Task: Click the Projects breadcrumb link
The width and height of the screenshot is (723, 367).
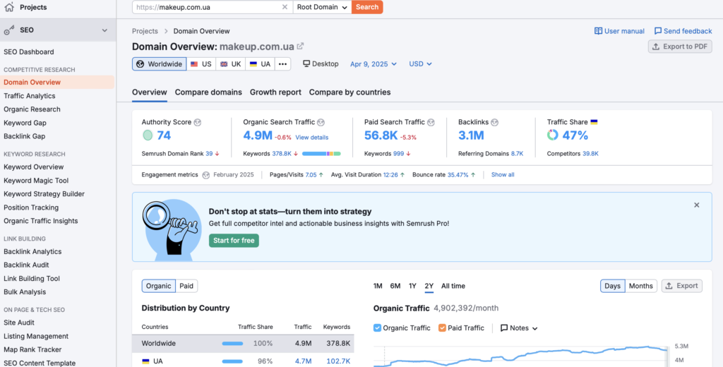Action: click(x=145, y=31)
